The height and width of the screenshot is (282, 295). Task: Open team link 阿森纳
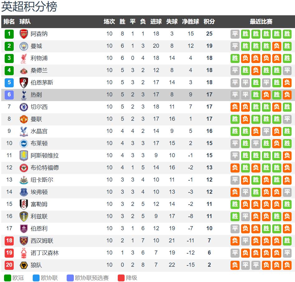point(39,34)
